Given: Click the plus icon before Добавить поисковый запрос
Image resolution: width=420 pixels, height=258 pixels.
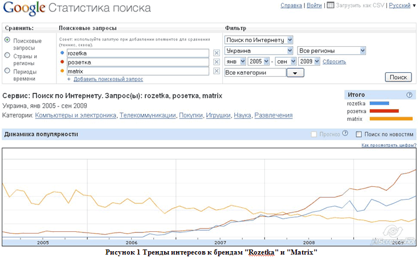Looking at the screenshot, I should [x=69, y=79].
